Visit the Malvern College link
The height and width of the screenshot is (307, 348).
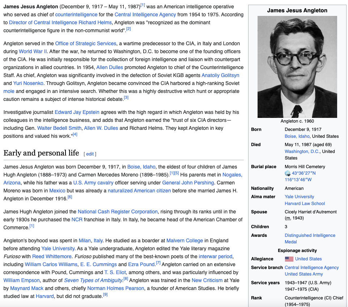(x=184, y=241)
